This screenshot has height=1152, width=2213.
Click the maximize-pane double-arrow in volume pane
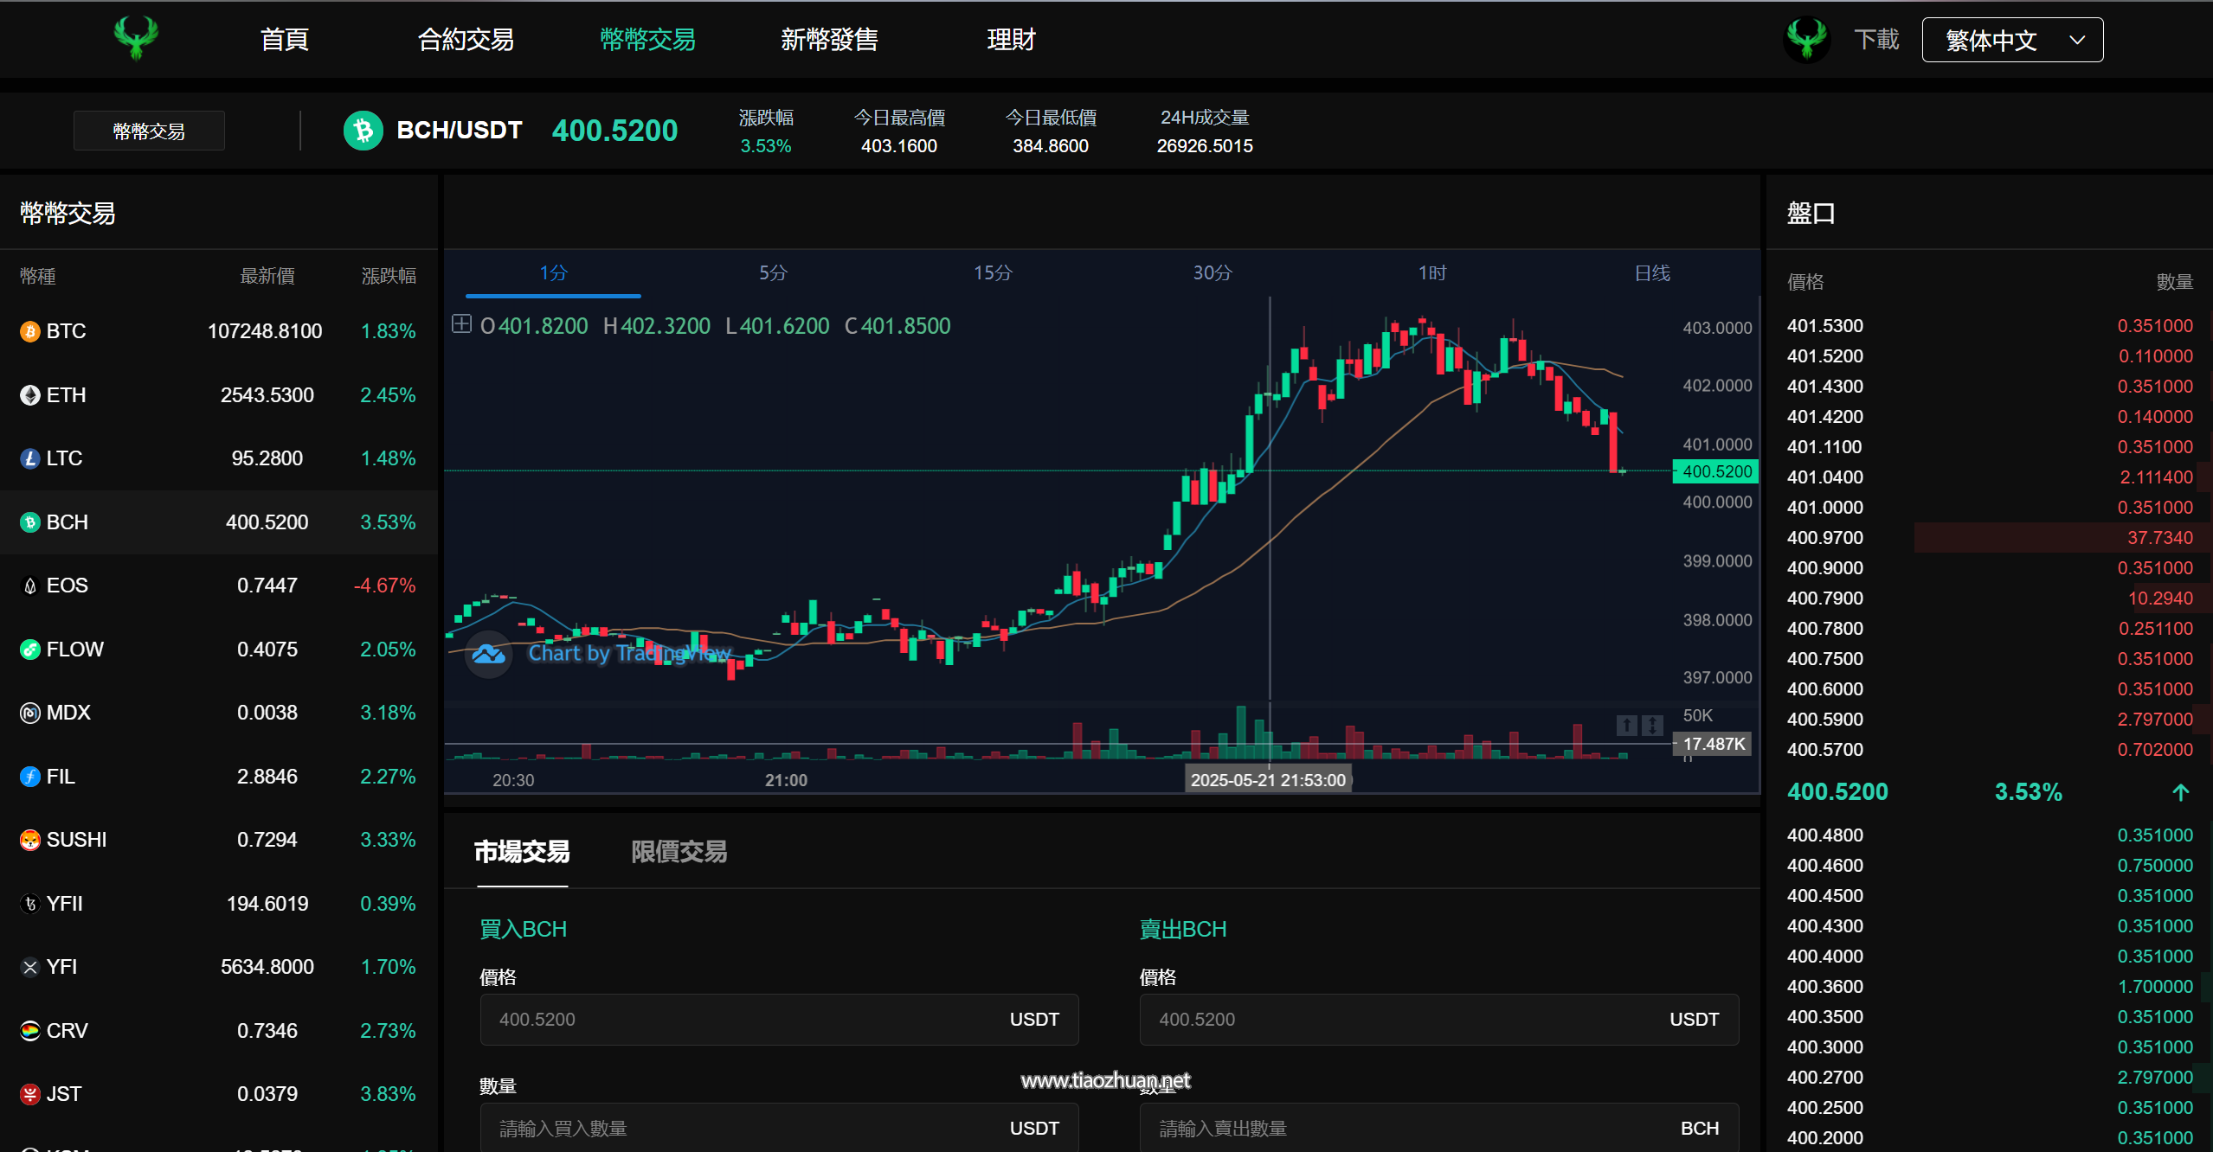(x=1652, y=725)
